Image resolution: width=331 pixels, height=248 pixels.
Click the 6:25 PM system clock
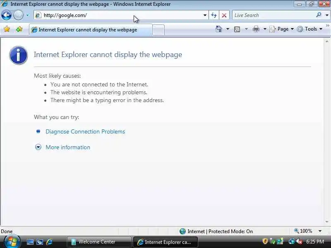(x=315, y=242)
